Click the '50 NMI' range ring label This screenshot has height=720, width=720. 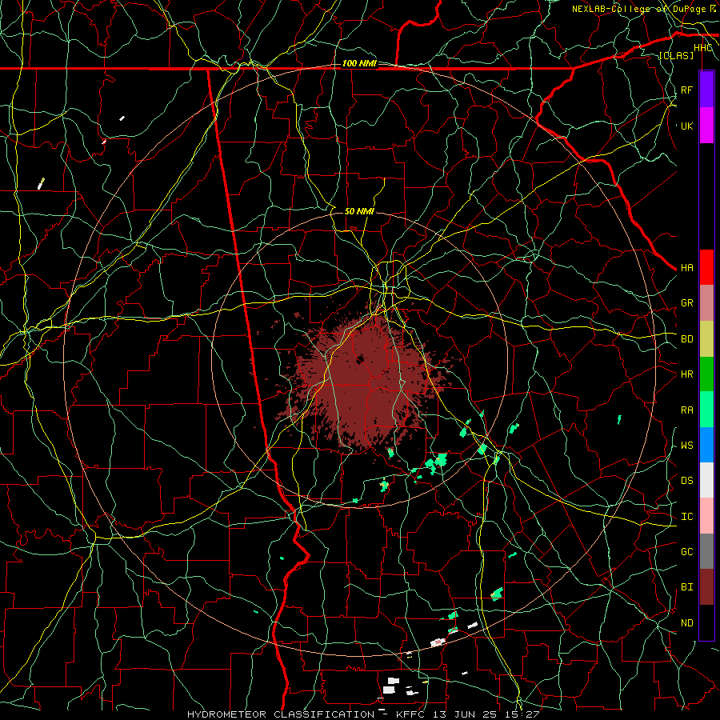point(359,211)
